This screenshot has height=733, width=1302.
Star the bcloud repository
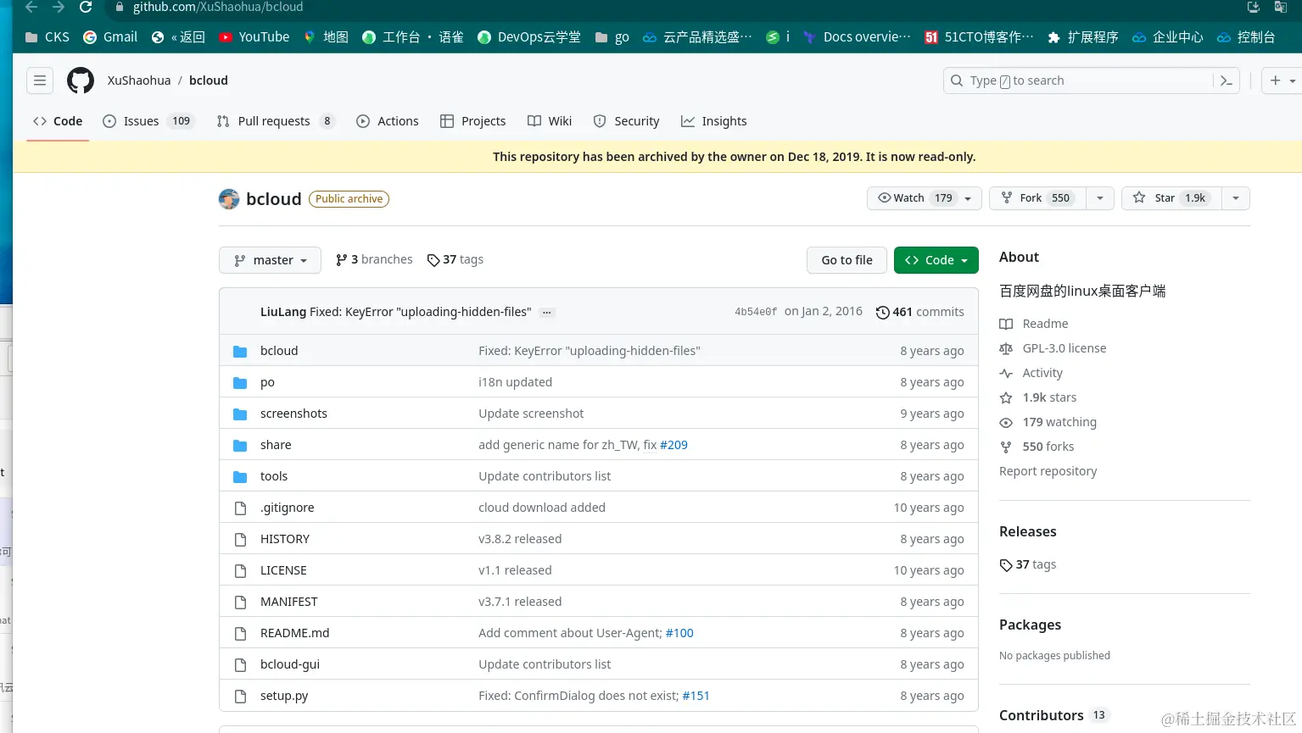(x=1171, y=198)
